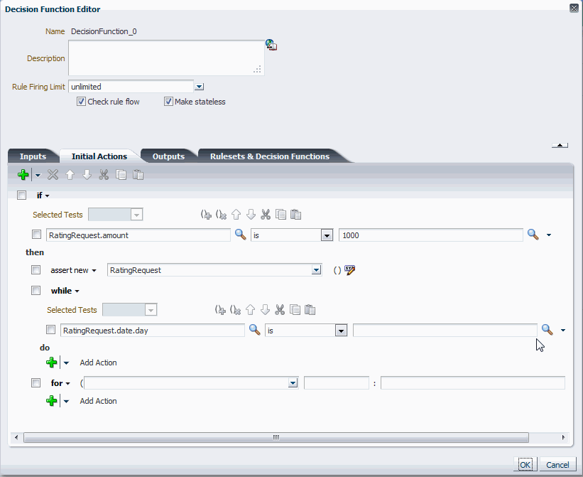This screenshot has width=583, height=477.
Task: Click the remove parentheses icon in the if tests row
Action: click(x=221, y=215)
